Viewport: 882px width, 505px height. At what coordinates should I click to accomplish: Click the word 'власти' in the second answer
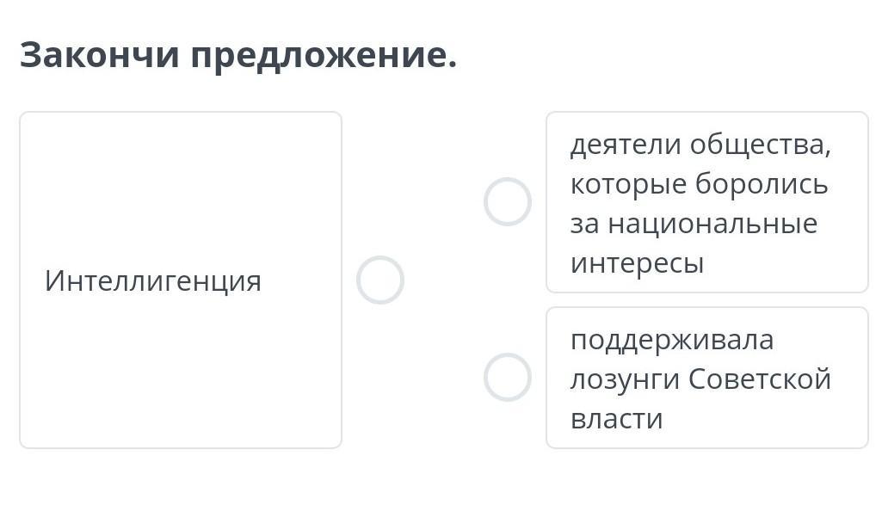tap(616, 419)
